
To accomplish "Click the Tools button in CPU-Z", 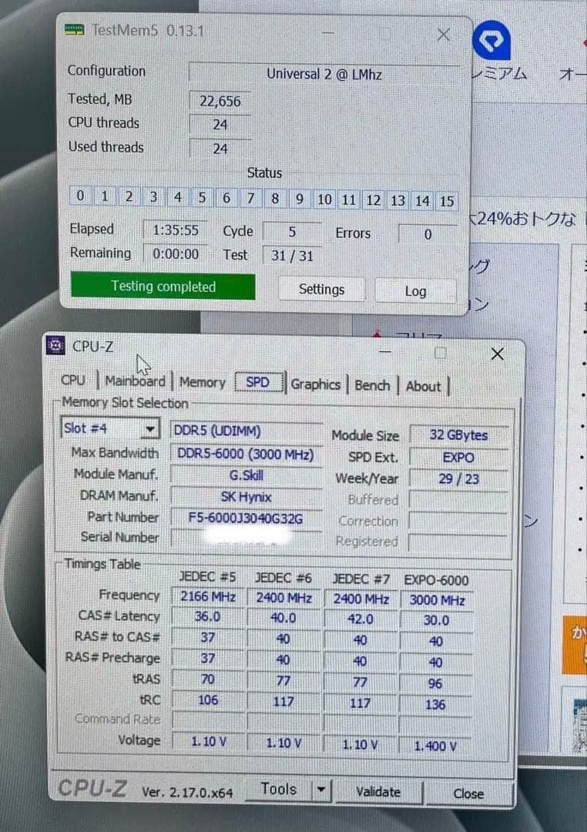I will [x=279, y=789].
